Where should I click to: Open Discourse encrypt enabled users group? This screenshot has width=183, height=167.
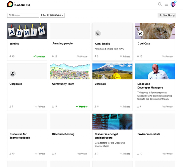coord(106,136)
